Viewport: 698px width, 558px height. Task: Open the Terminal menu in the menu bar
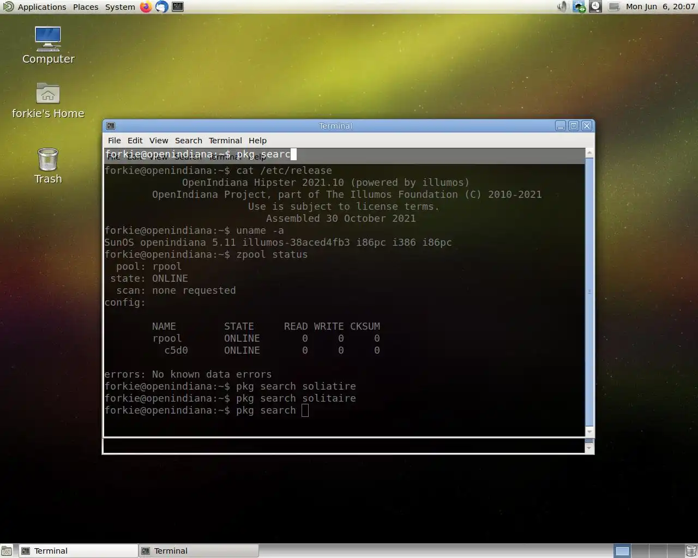225,140
